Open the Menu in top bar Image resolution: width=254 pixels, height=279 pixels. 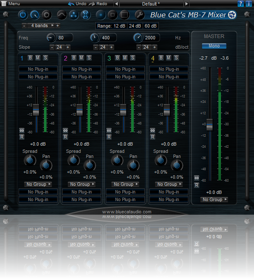(x=11, y=3)
